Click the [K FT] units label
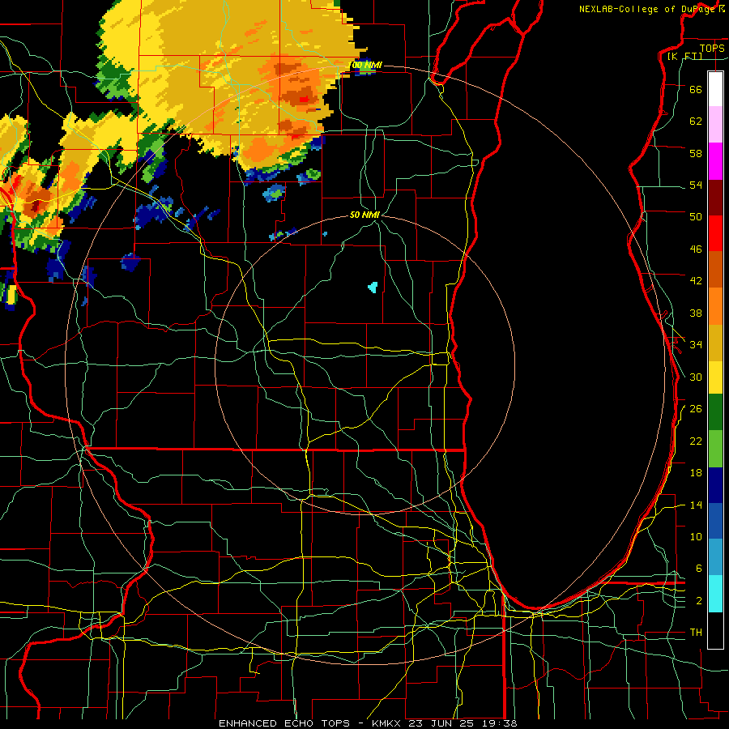The image size is (729, 729). tap(684, 56)
